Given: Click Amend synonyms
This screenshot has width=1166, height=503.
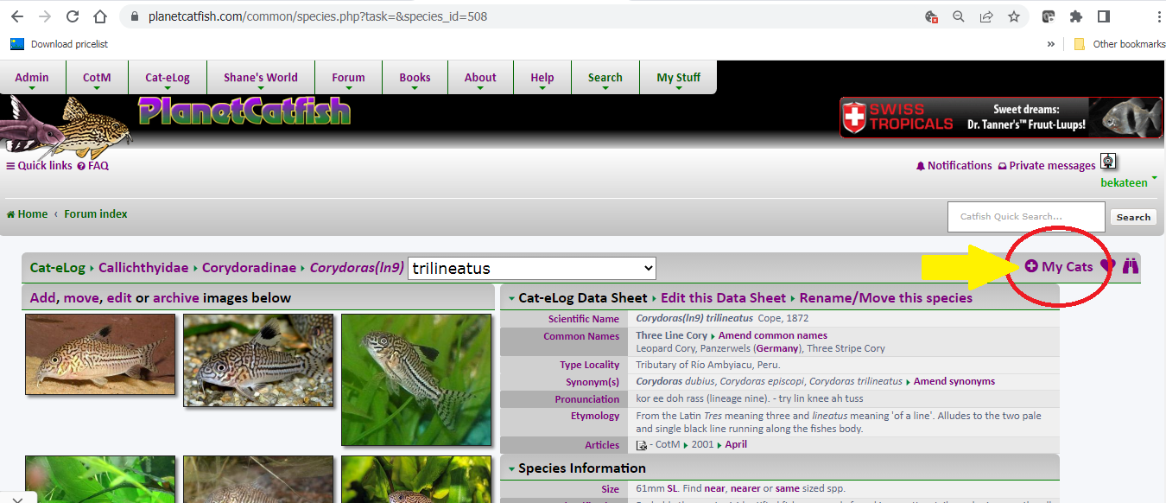Looking at the screenshot, I should click(954, 381).
